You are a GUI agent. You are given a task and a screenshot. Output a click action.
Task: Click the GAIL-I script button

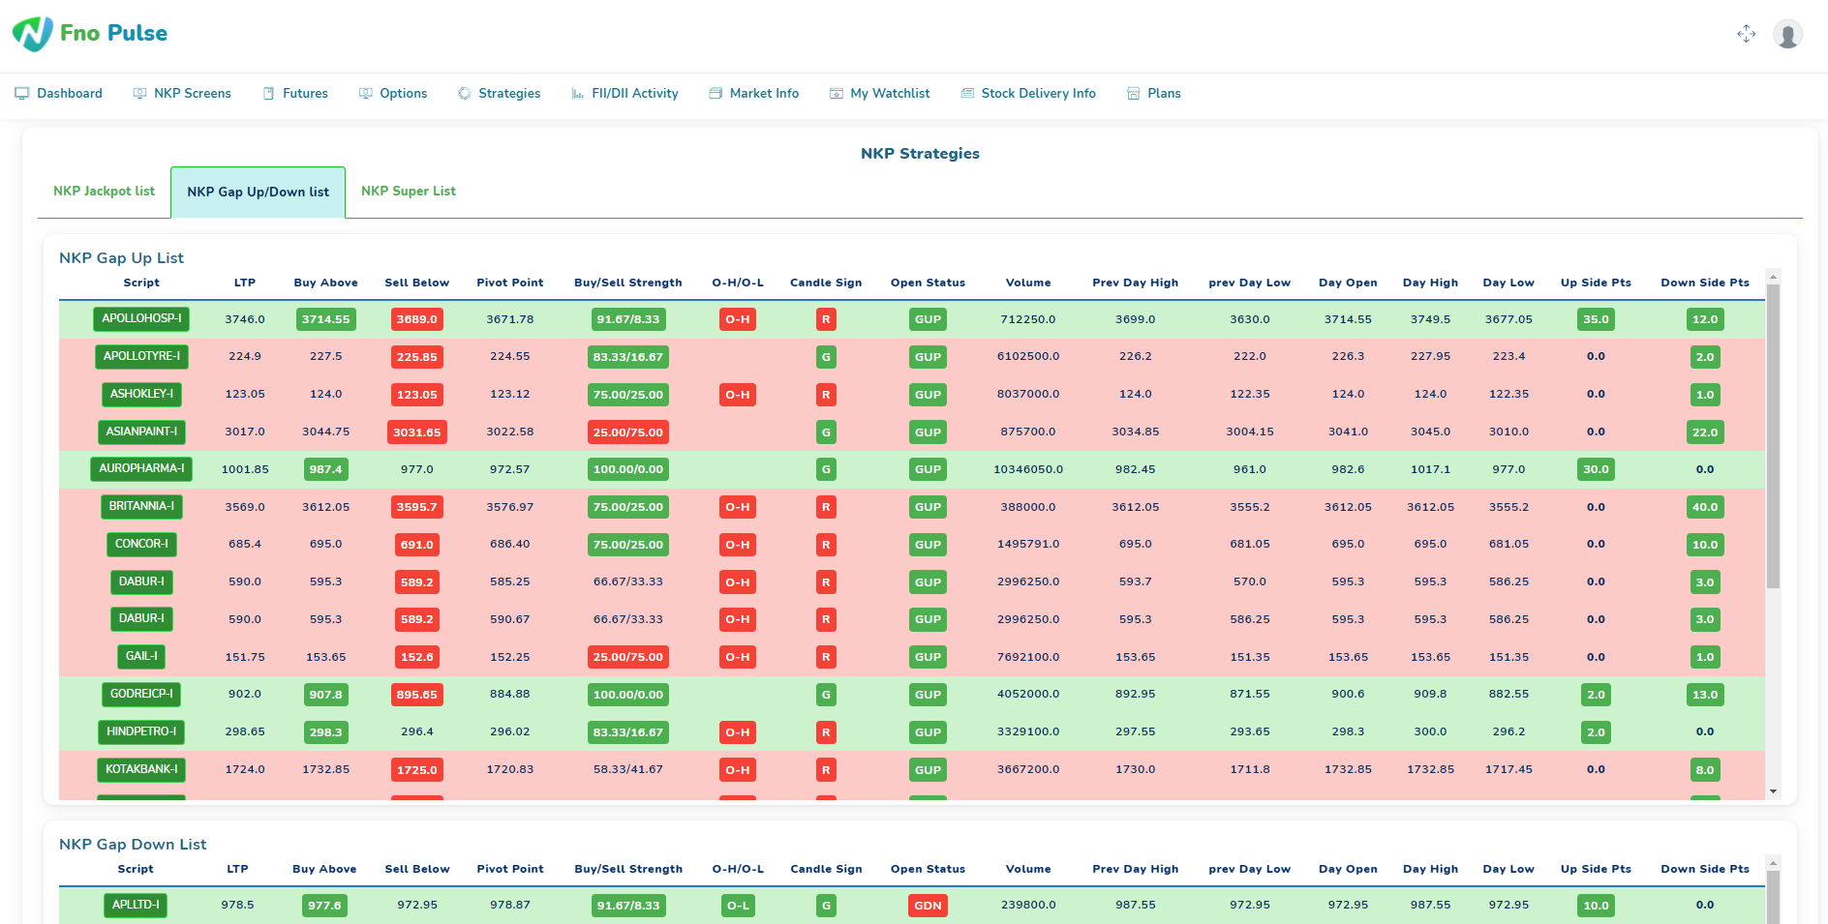tap(141, 657)
